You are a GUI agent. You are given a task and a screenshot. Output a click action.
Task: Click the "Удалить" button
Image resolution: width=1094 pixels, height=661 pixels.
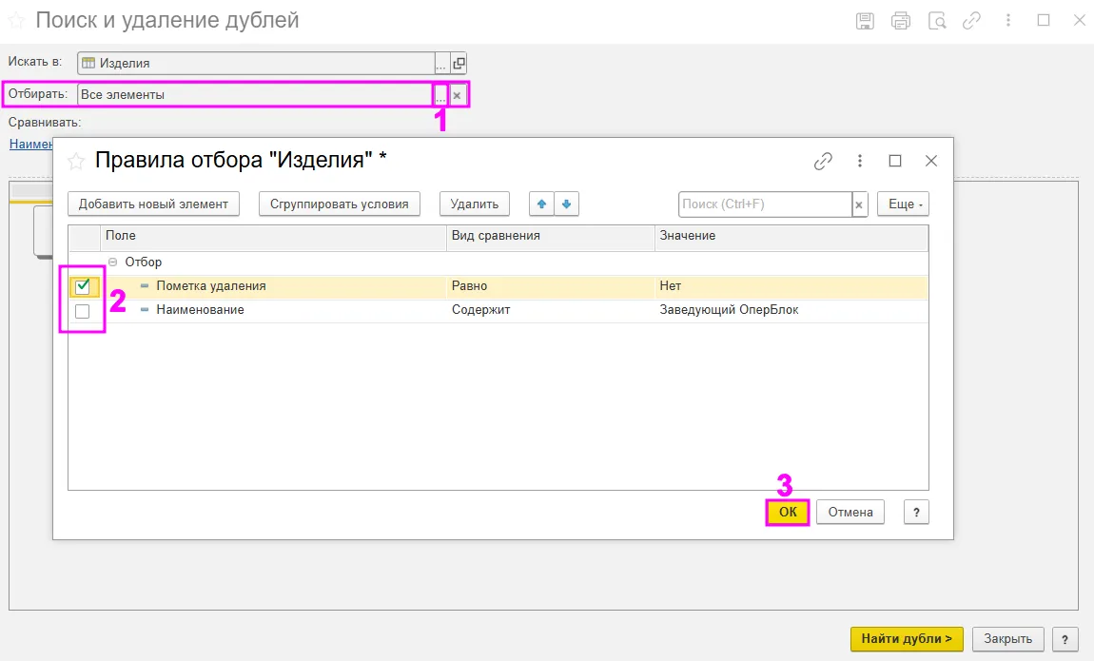coord(475,204)
